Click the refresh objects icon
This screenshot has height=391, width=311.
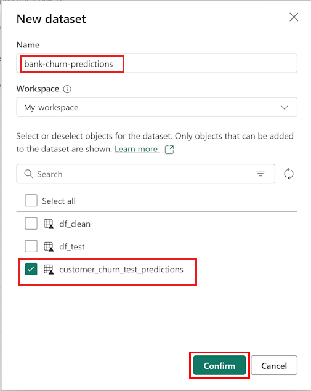tap(289, 174)
